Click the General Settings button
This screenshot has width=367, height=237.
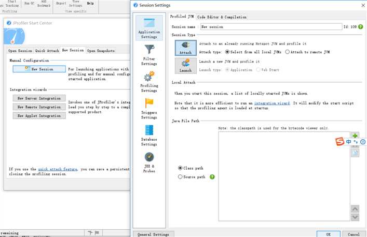point(153,234)
